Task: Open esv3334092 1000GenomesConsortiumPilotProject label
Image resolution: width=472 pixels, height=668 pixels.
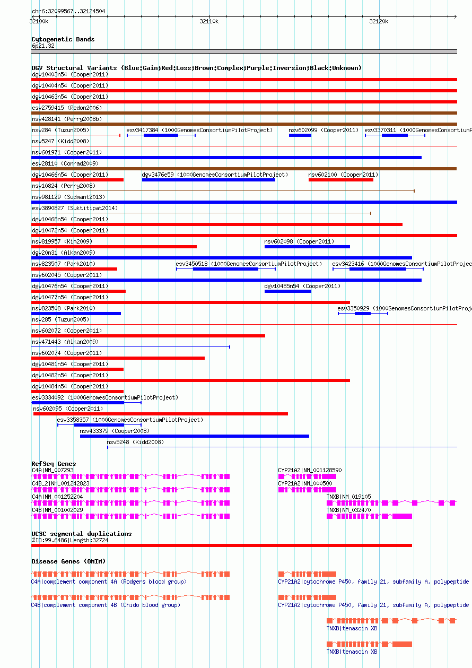Action: click(x=105, y=397)
